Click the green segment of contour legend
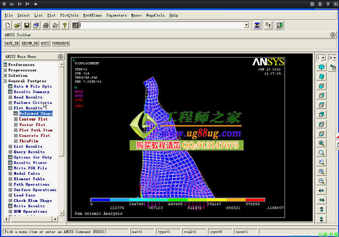 pyautogui.click(x=178, y=200)
